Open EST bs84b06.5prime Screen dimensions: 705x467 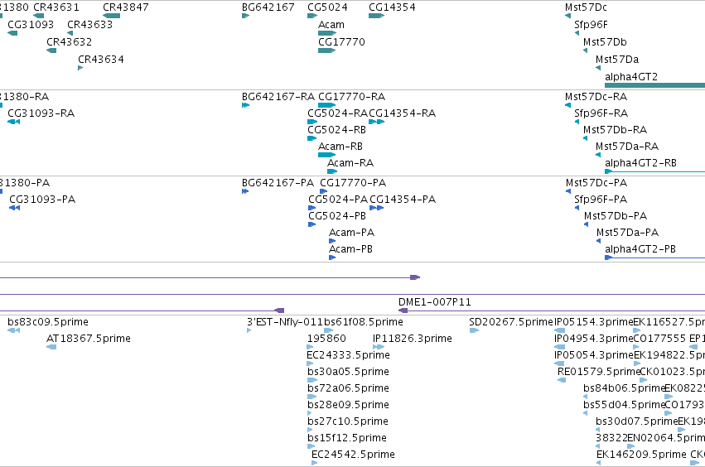coord(624,389)
